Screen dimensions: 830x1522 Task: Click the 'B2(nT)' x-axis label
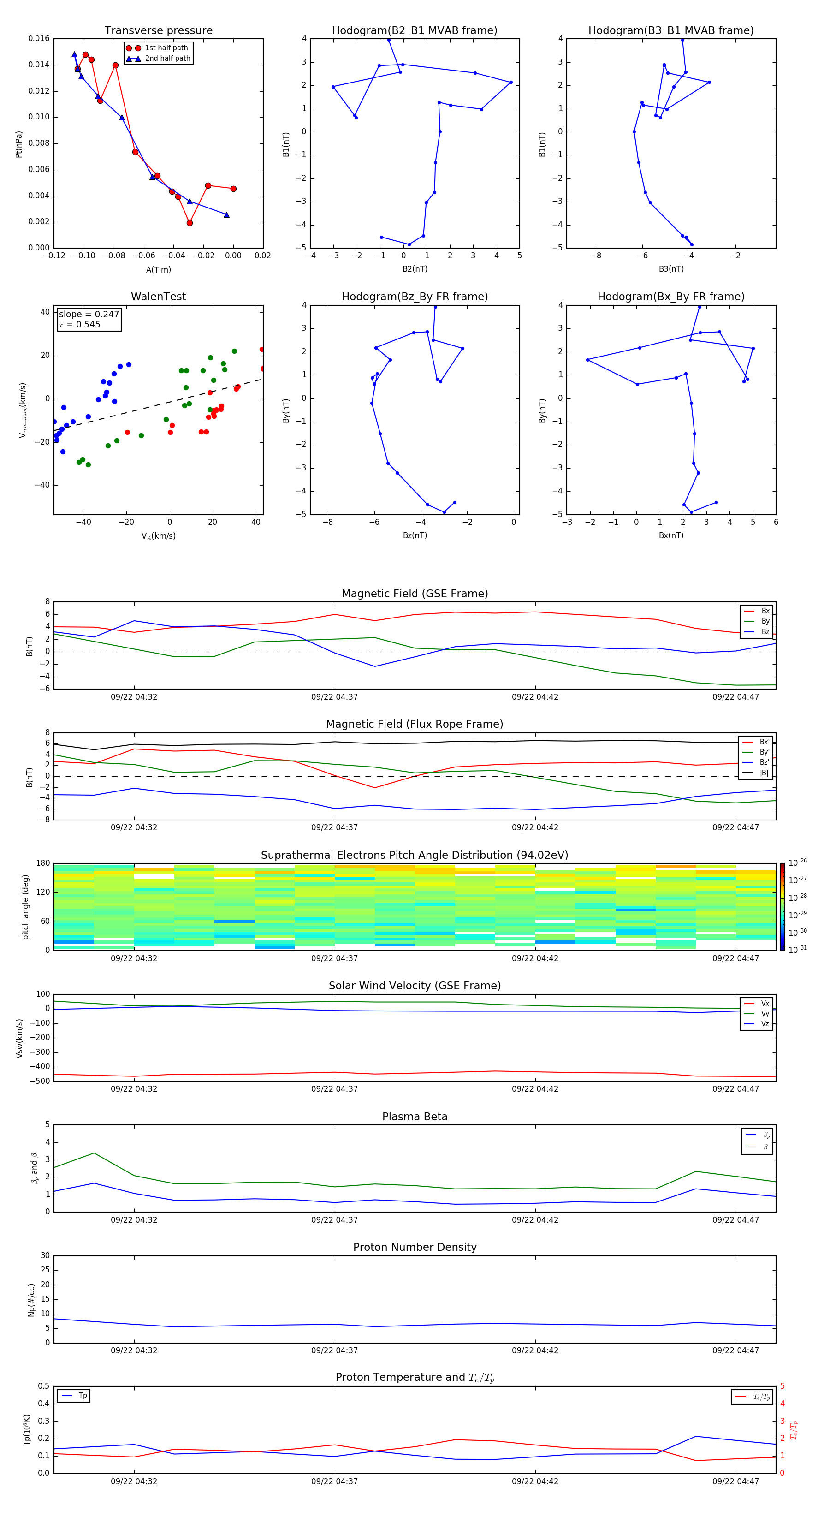[x=415, y=269]
